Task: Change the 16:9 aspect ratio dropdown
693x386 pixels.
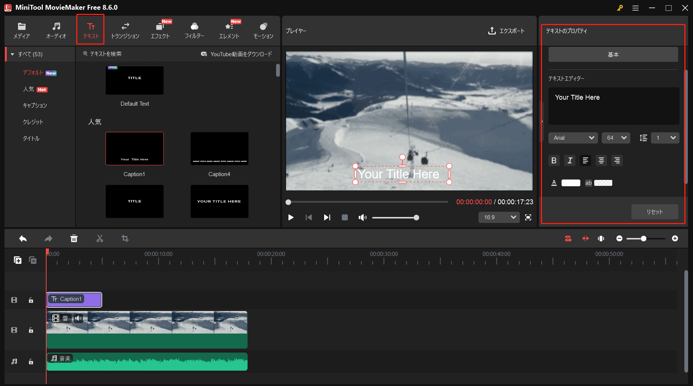Action: point(499,217)
